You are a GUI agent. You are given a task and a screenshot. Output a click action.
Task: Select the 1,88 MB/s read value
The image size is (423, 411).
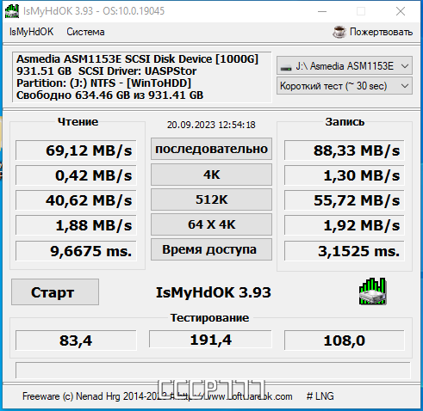76,225
